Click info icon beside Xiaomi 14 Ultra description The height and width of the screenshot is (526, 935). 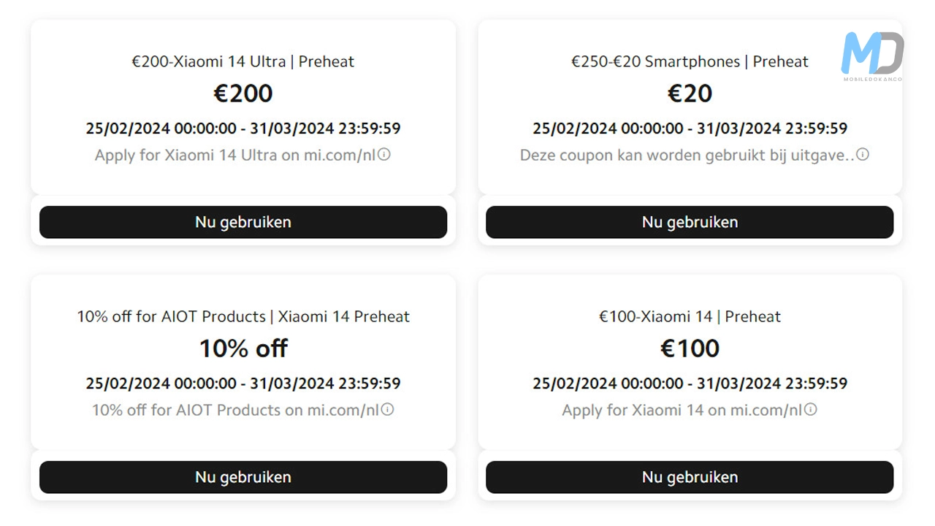[384, 154]
